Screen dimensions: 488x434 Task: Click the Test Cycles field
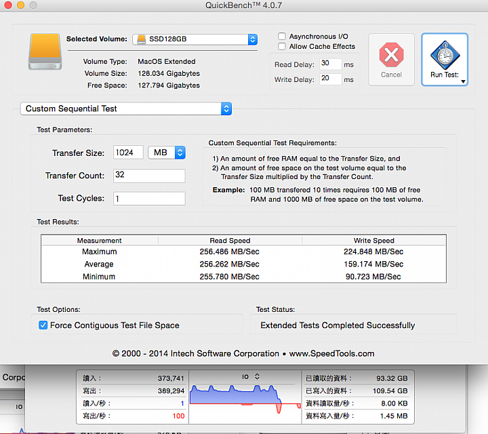[x=149, y=198]
